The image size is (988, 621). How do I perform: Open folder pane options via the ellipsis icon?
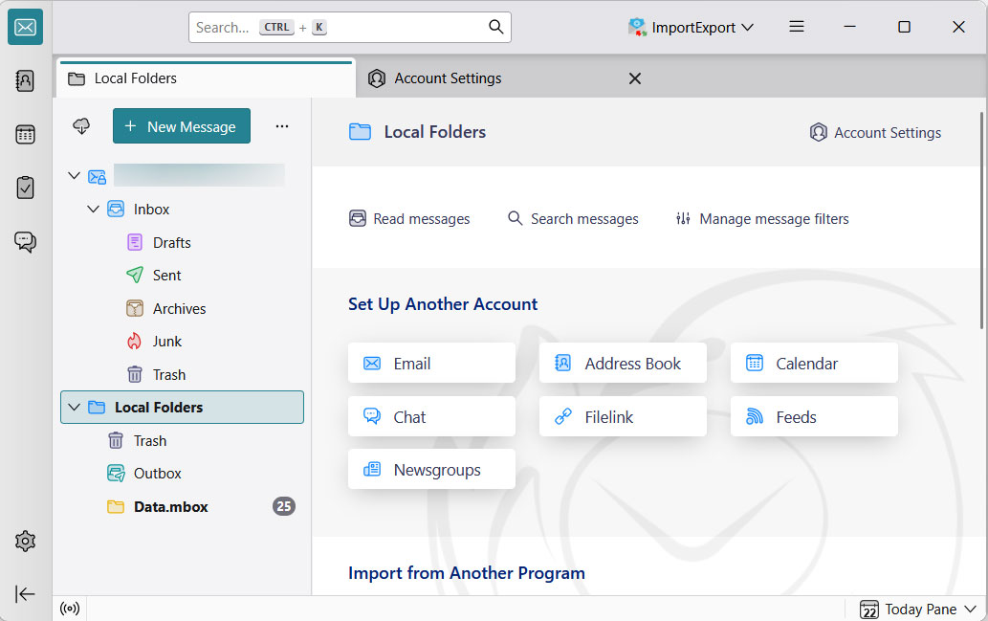281,125
